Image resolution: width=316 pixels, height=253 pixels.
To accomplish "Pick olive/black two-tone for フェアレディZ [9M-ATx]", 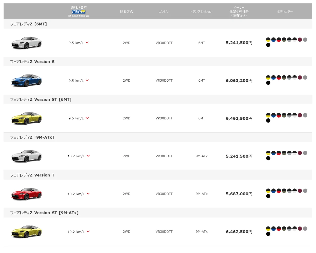I will [x=284, y=153].
